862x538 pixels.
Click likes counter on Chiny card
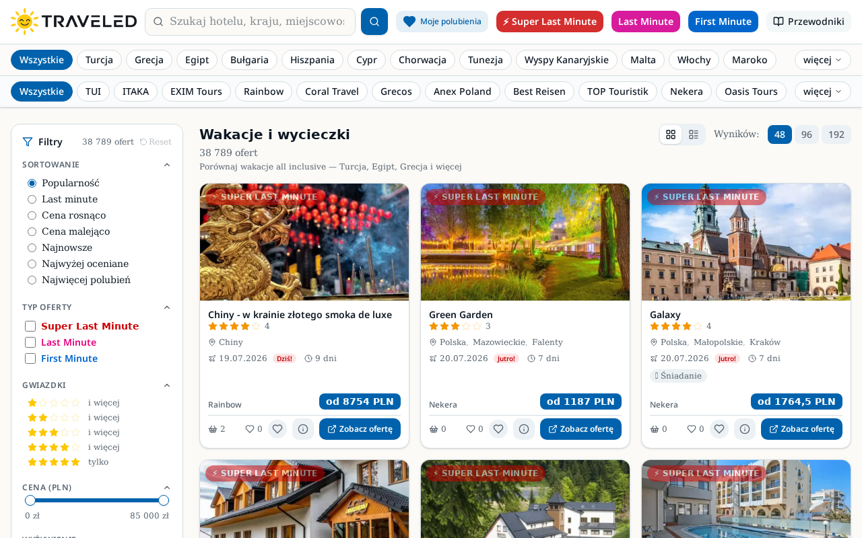254,429
